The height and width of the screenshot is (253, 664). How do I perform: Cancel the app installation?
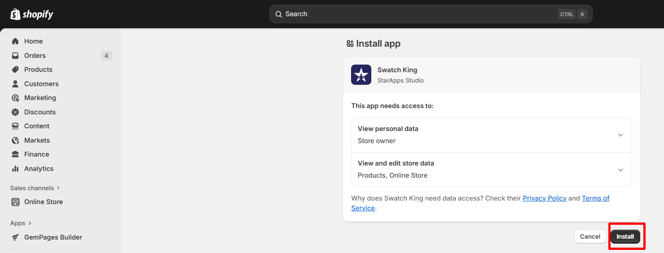[590, 237]
